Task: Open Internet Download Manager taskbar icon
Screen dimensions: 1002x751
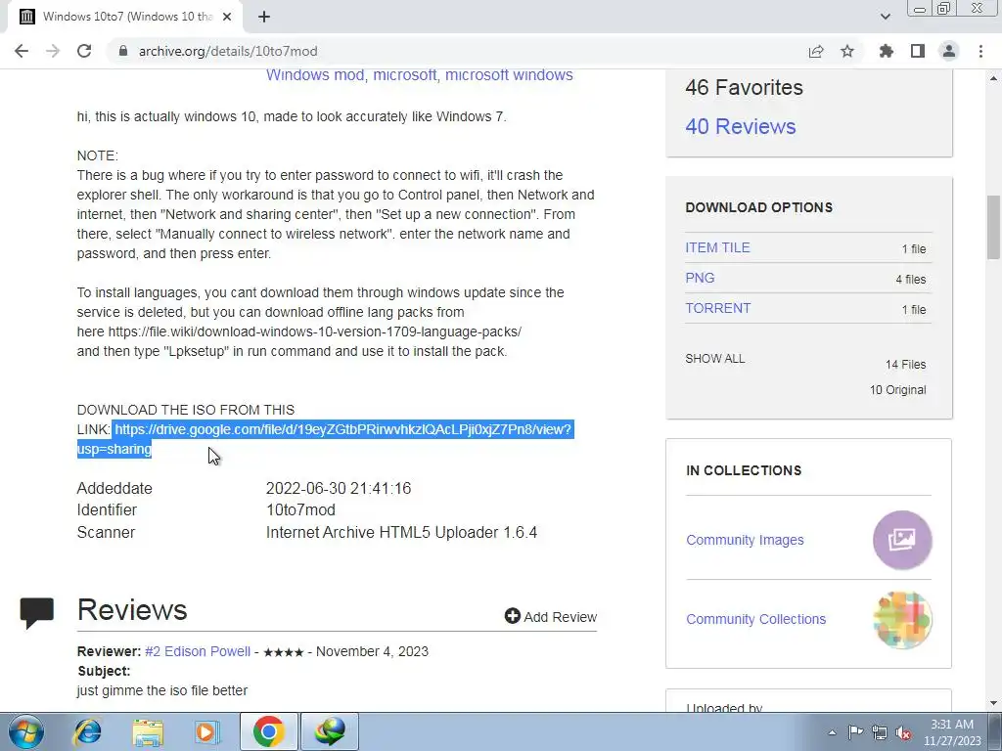Action: click(329, 731)
